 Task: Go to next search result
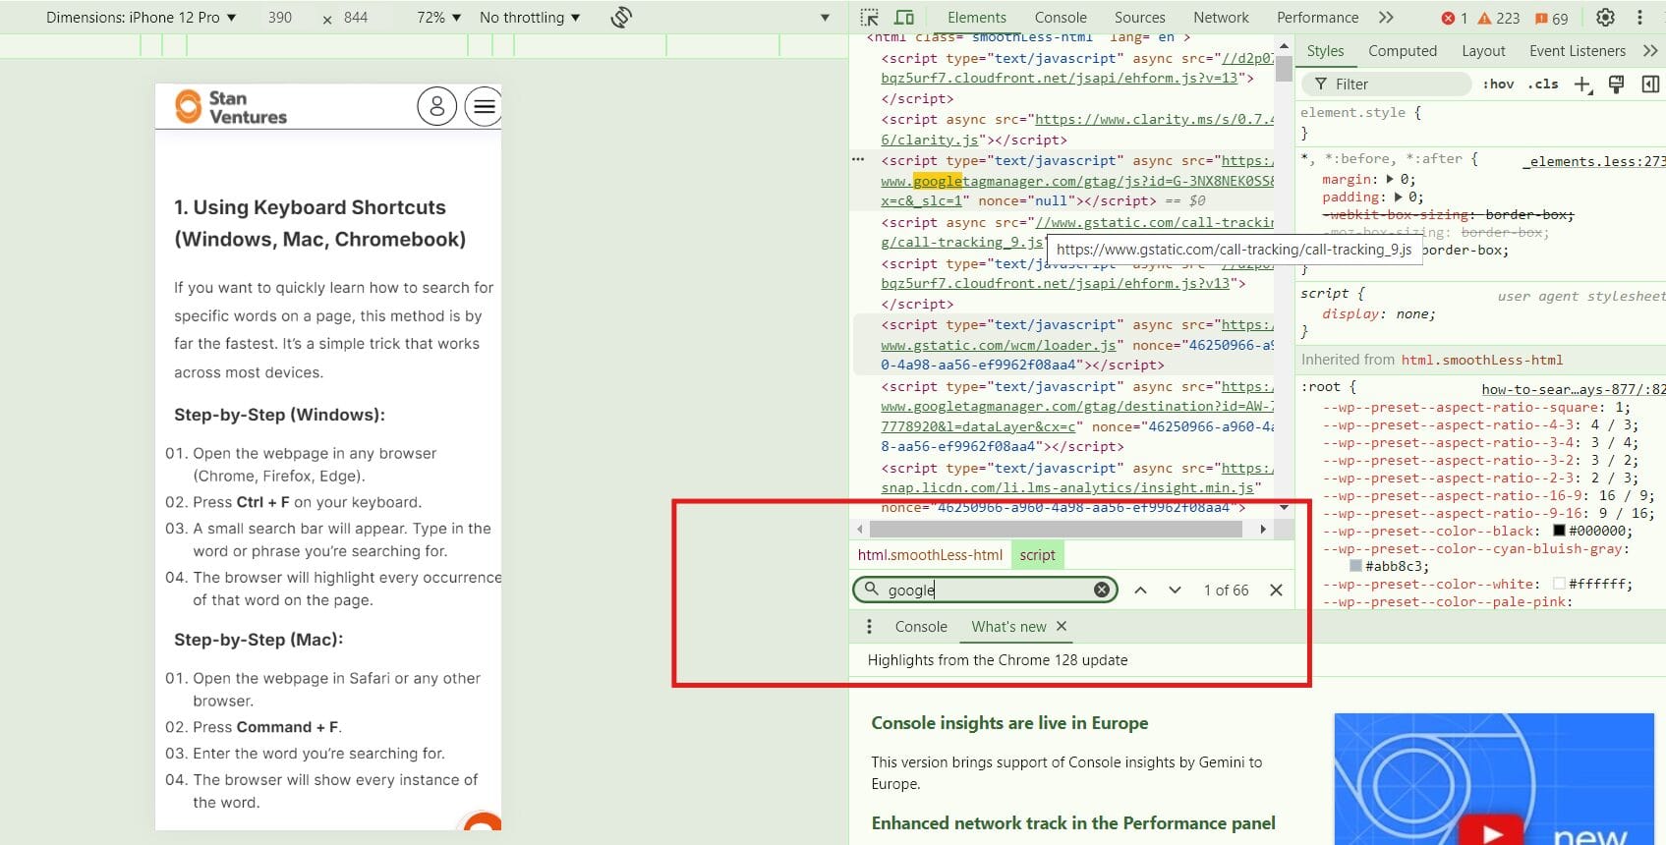(x=1175, y=591)
